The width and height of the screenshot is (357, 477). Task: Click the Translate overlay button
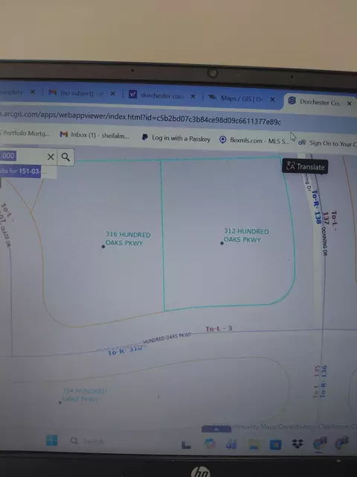(x=305, y=167)
